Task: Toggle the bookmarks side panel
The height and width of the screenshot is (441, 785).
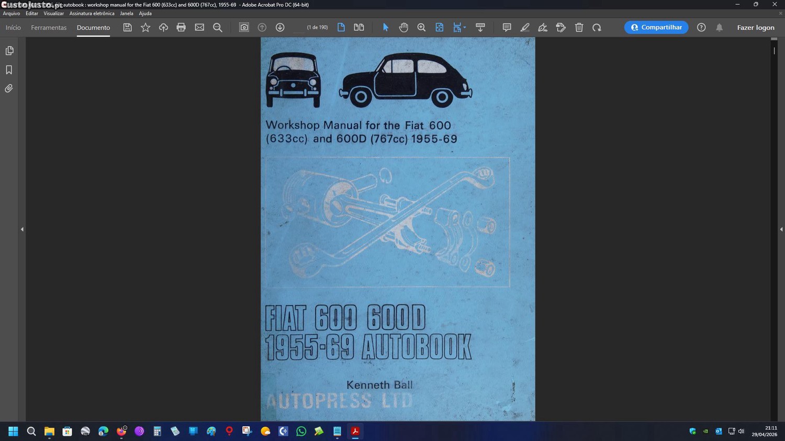Action: 9,70
